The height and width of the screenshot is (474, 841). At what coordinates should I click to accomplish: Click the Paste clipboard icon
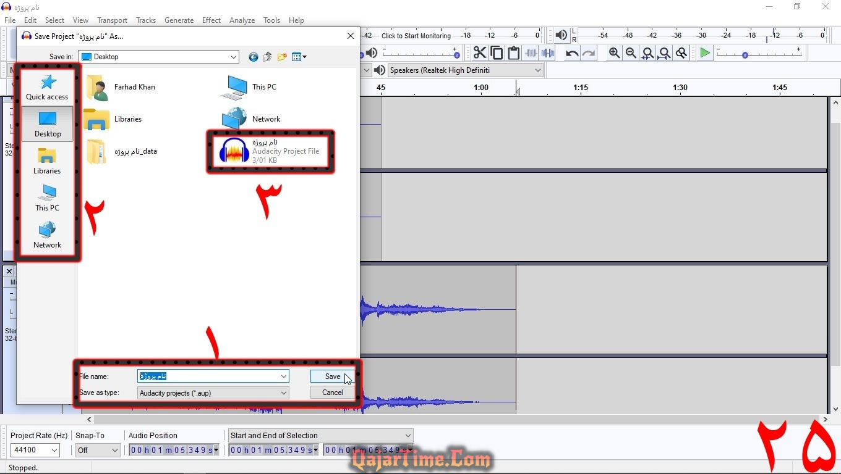pyautogui.click(x=513, y=53)
